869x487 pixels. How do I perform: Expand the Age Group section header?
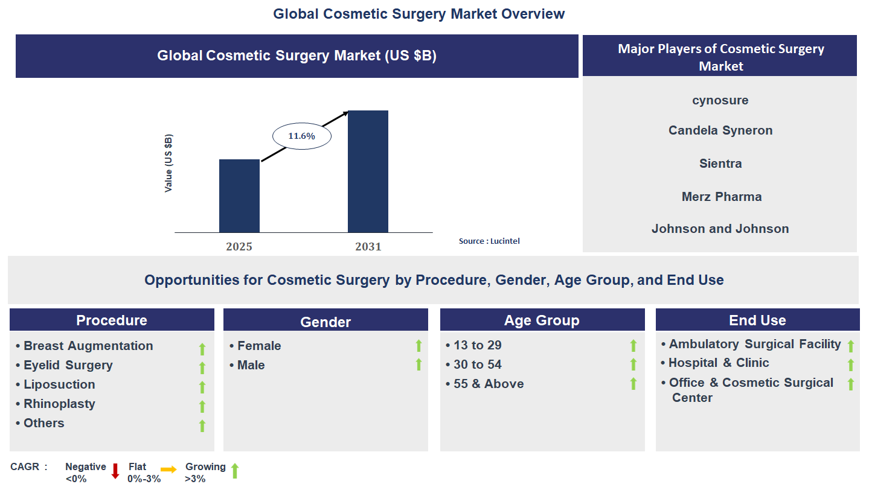coord(542,319)
